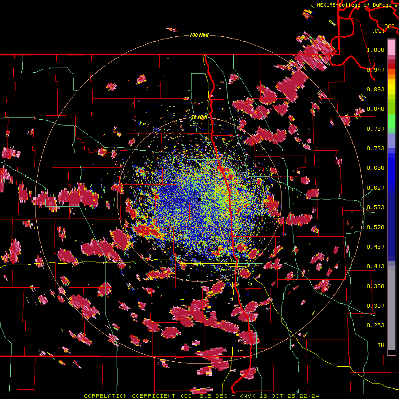
Task: Select the 0.893 scale value
Action: (376, 89)
